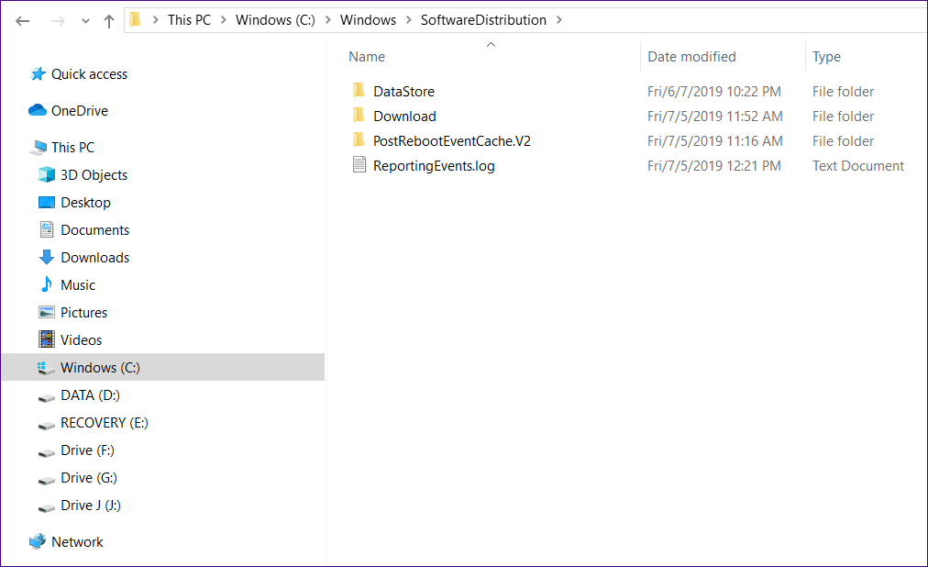
Task: Click the Quick access star icon
Action: tap(38, 74)
